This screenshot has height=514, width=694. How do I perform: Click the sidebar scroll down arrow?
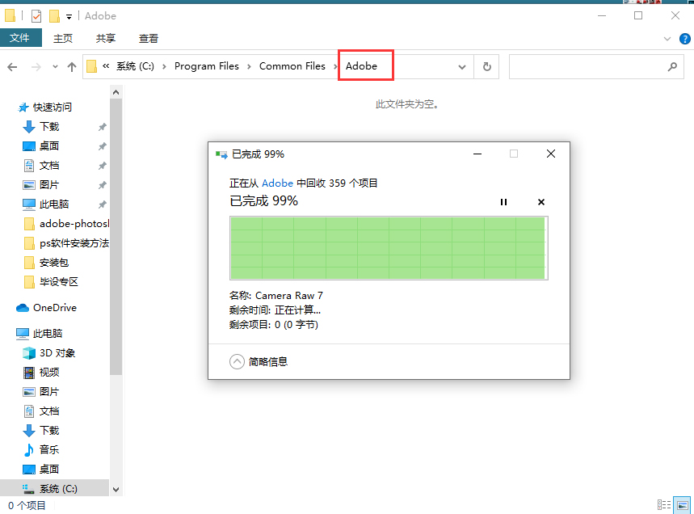pos(116,490)
